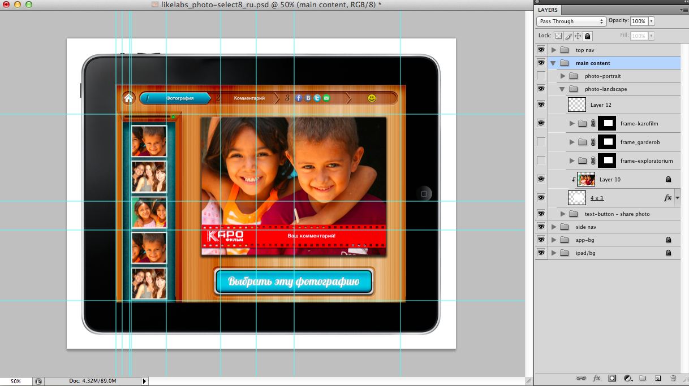This screenshot has width=689, height=386.
Task: Select the Layer 10 layer name
Action: [x=610, y=180]
